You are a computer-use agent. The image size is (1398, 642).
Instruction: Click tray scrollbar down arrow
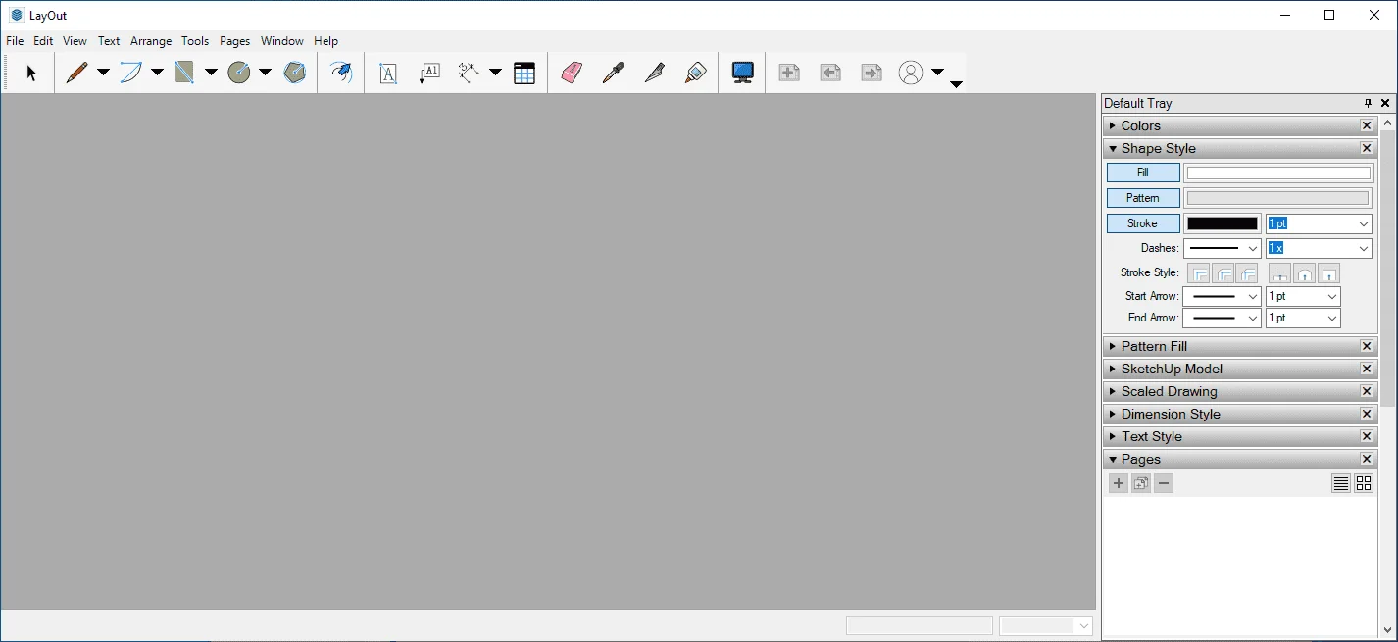[x=1387, y=631]
